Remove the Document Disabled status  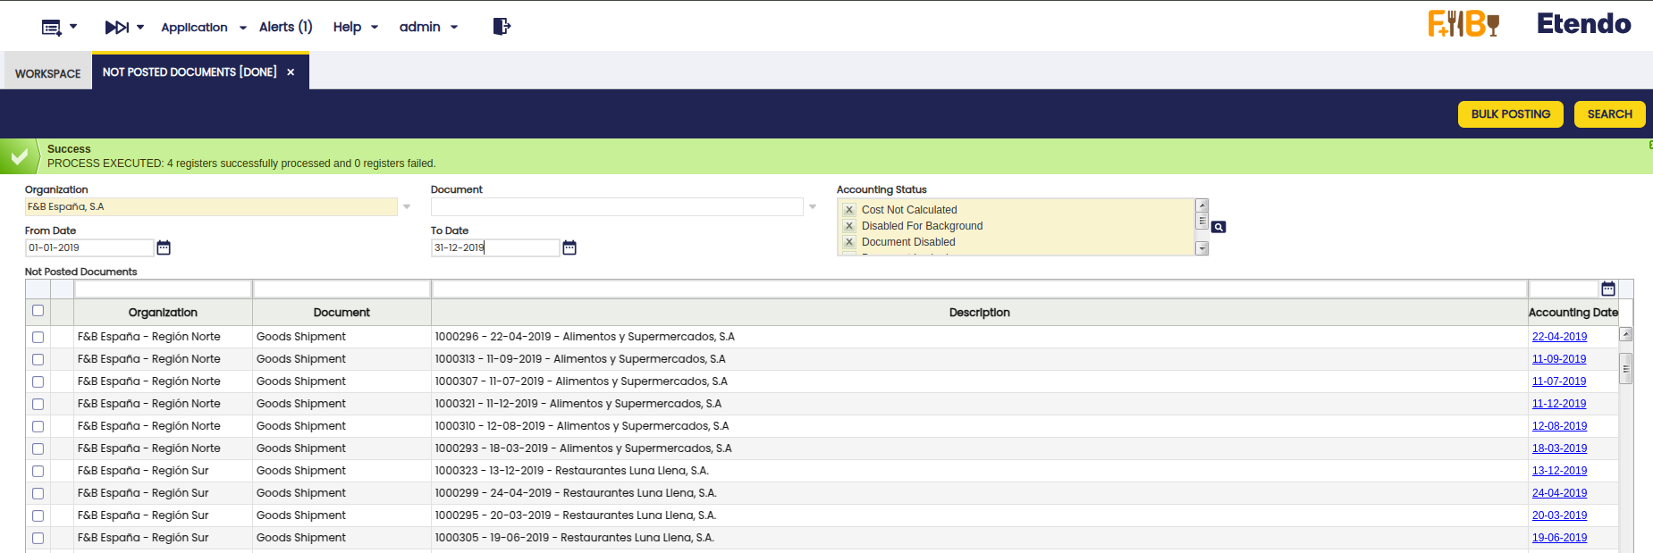(x=849, y=242)
